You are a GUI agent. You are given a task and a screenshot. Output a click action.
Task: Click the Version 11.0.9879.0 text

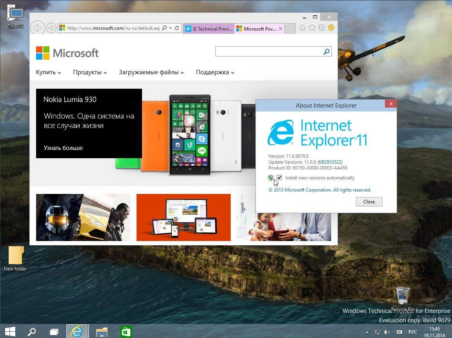click(288, 156)
